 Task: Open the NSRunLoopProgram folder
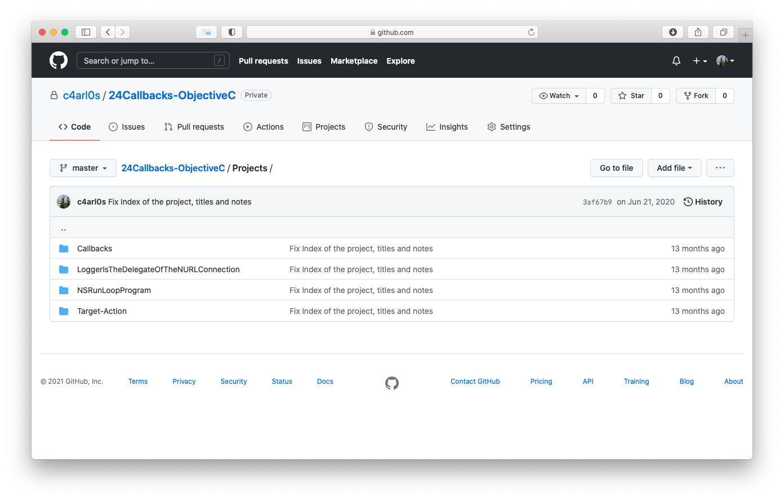[114, 290]
